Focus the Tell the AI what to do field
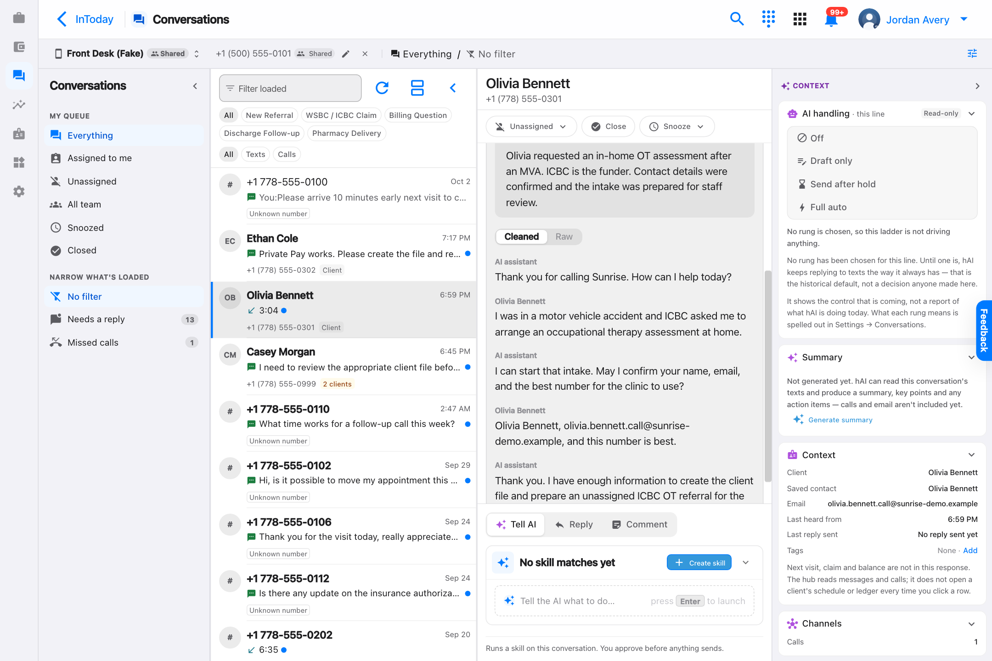The width and height of the screenshot is (992, 661). tap(624, 601)
